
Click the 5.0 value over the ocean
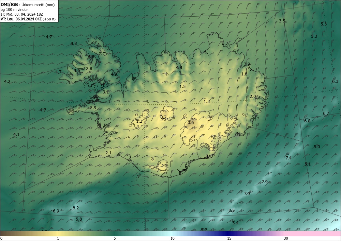pyautogui.click(x=317, y=147)
